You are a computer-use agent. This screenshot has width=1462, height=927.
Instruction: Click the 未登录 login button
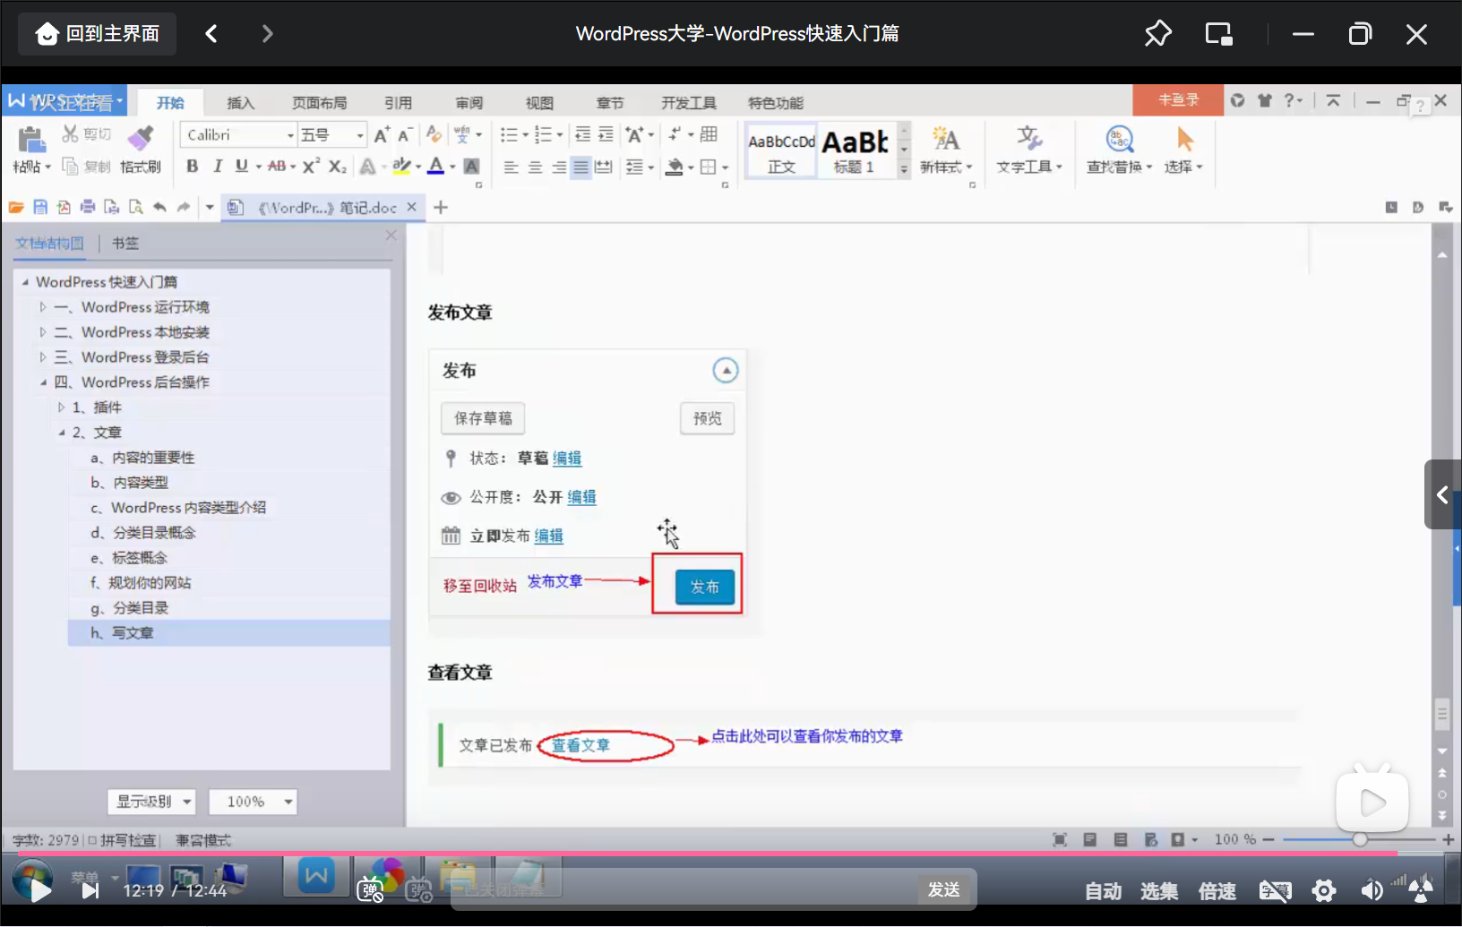tap(1178, 100)
